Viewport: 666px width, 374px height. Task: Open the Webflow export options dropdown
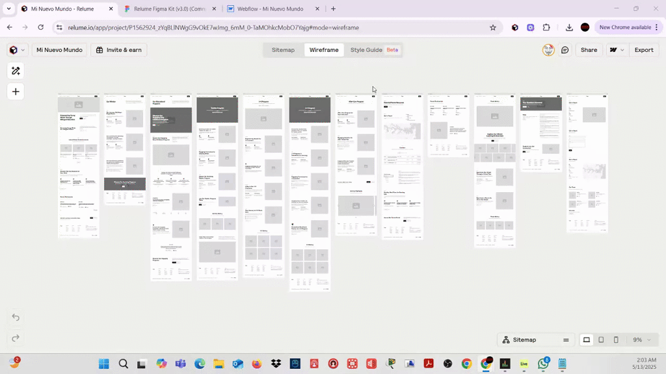pyautogui.click(x=615, y=50)
